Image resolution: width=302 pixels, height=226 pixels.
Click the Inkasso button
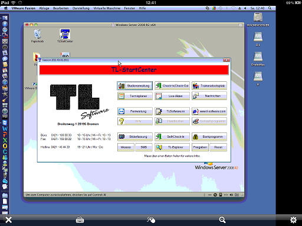click(x=126, y=147)
